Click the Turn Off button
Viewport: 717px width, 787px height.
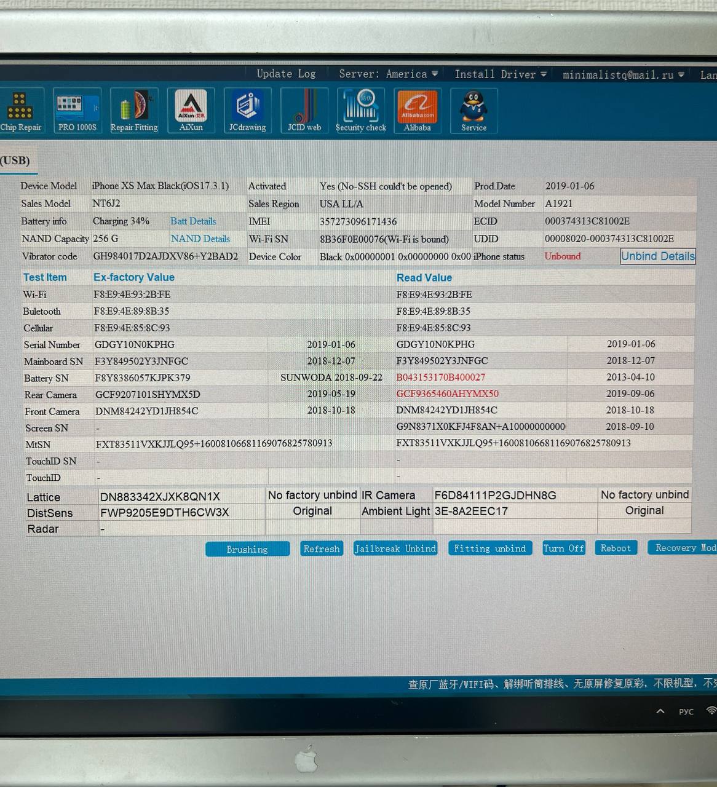click(x=563, y=548)
